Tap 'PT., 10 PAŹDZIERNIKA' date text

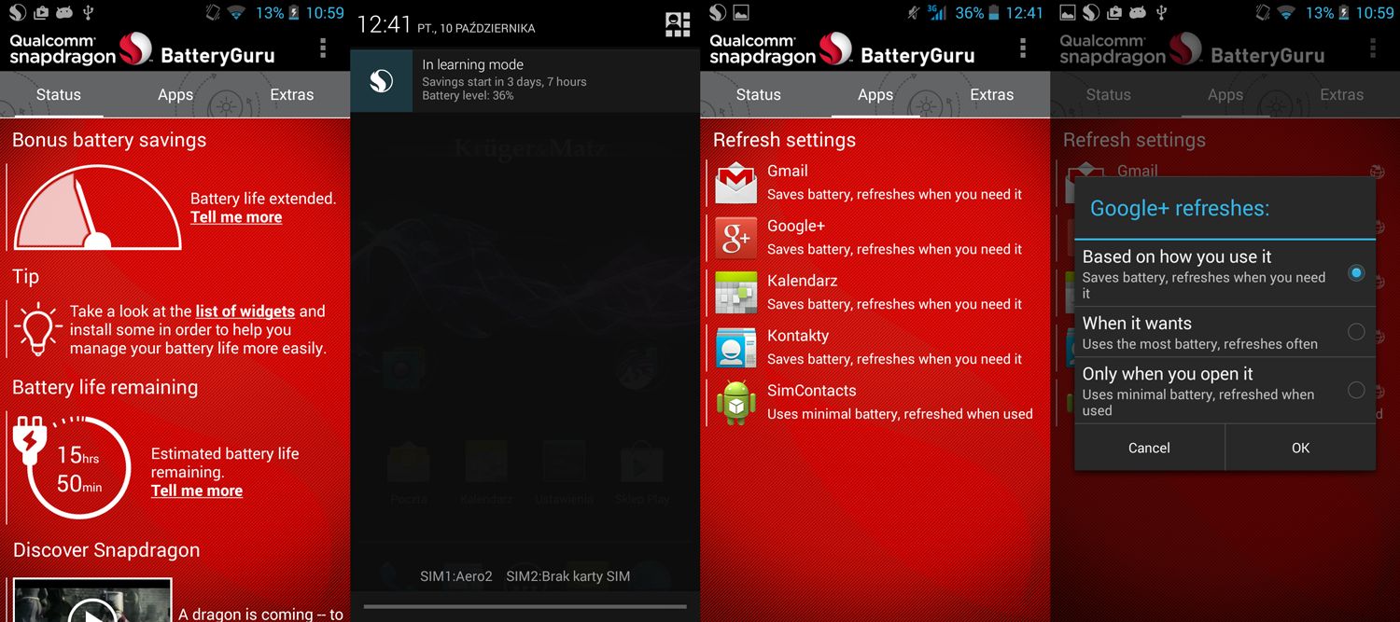(x=477, y=29)
